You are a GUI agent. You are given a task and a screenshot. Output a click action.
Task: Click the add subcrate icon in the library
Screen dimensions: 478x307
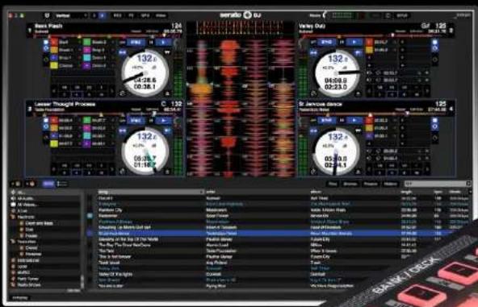click(31, 184)
